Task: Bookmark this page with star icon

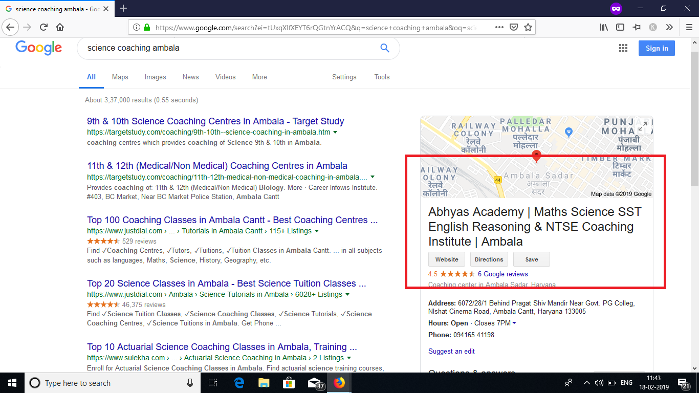Action: (x=528, y=27)
